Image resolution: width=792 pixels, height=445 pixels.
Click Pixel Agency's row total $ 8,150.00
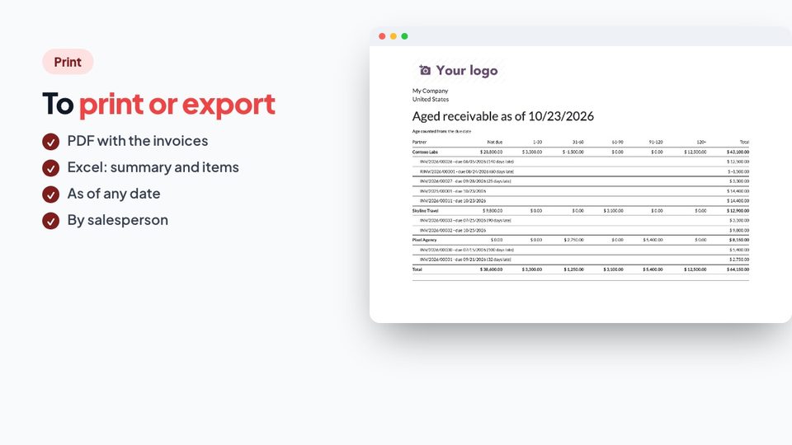pos(739,240)
